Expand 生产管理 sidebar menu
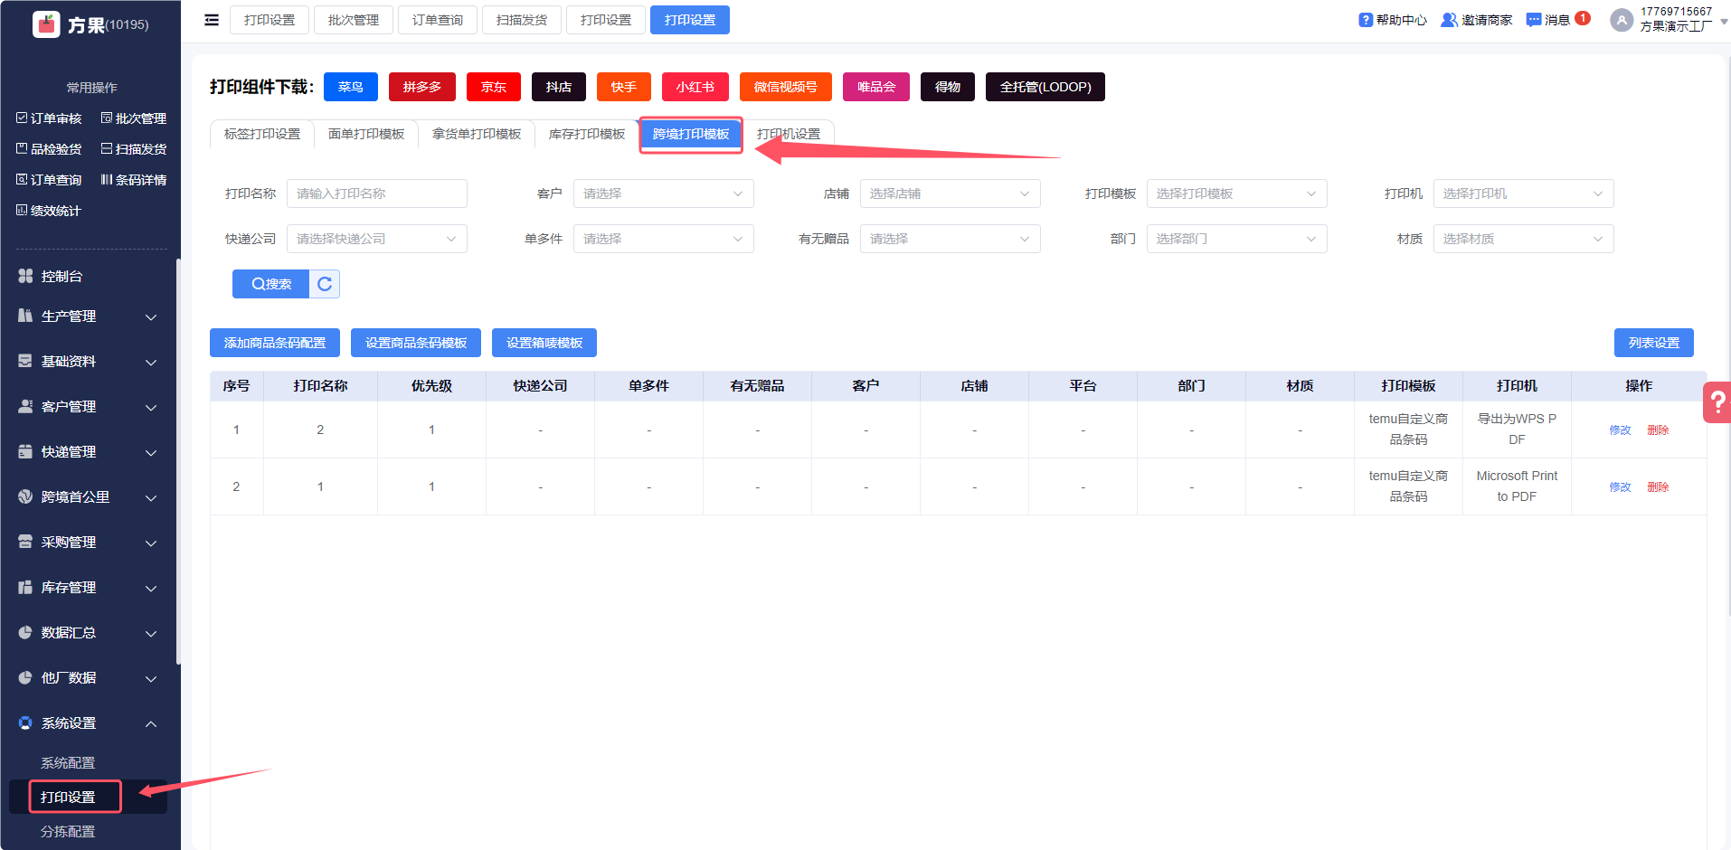Screen dimensions: 1731x850 [x=89, y=316]
